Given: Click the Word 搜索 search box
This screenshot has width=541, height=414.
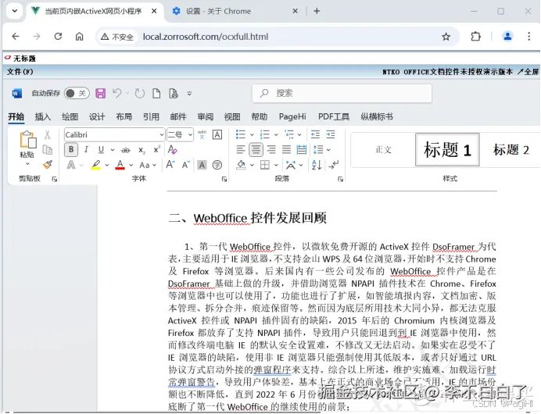Looking at the screenshot, I should (342, 93).
